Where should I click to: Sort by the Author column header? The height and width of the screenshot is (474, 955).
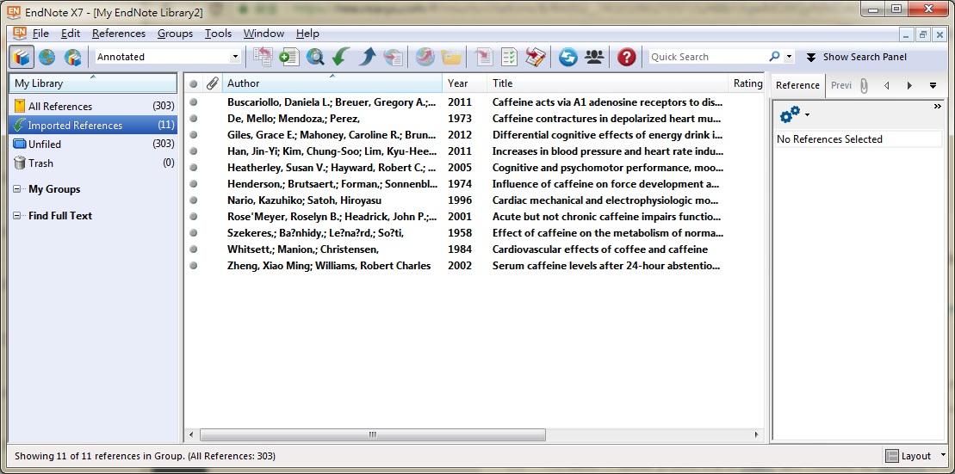tap(332, 83)
